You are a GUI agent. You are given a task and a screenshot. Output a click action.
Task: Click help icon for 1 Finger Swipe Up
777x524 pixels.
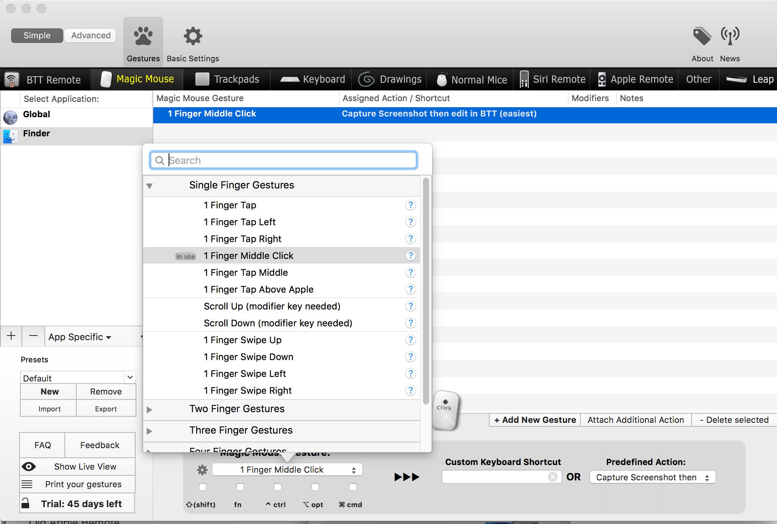(x=410, y=340)
